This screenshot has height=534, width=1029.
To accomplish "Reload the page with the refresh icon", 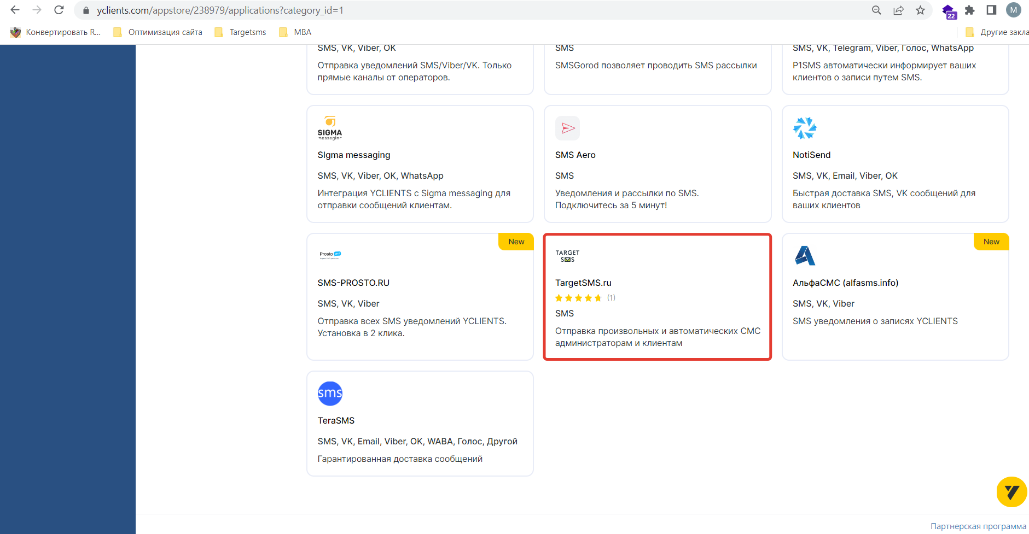I will (x=59, y=10).
